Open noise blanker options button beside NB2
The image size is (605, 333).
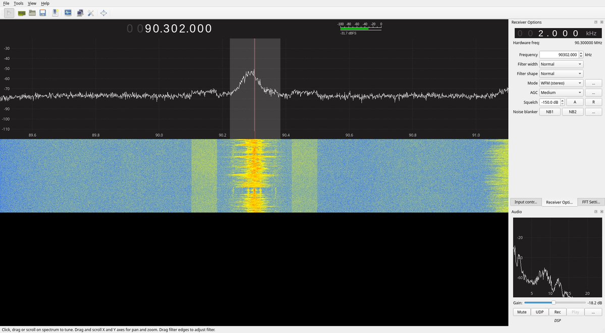593,112
